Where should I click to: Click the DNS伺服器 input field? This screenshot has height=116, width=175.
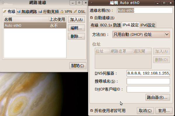tap(148, 73)
